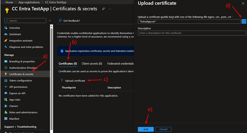Launch the Integration assistant
The width and height of the screenshot is (247, 133).
(x=21, y=41)
